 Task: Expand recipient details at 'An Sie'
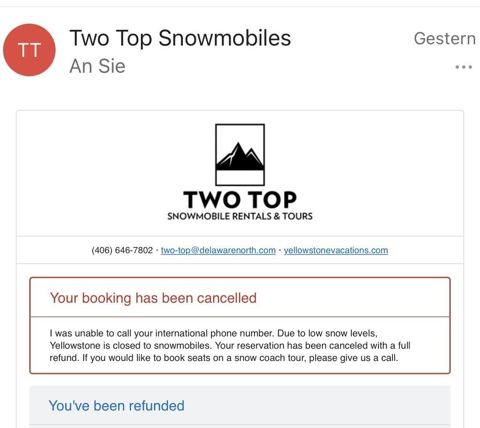pyautogui.click(x=97, y=66)
